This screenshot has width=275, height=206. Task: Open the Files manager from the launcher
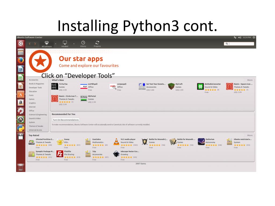pos(21,52)
